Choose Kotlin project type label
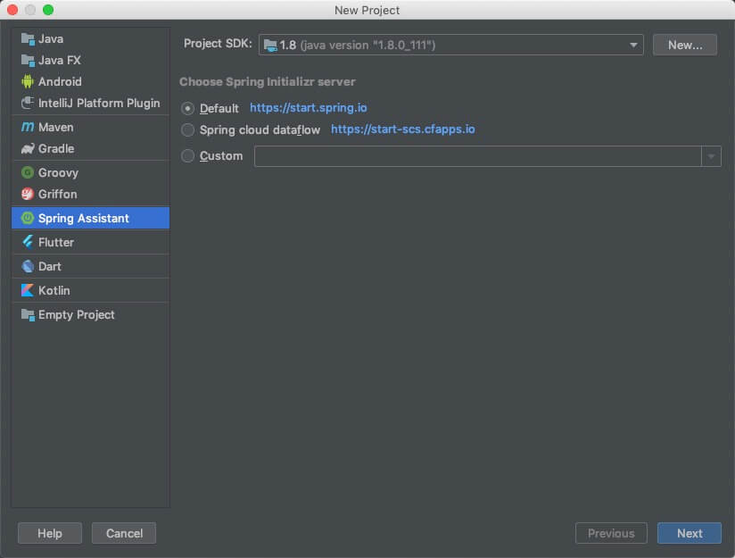 point(54,290)
